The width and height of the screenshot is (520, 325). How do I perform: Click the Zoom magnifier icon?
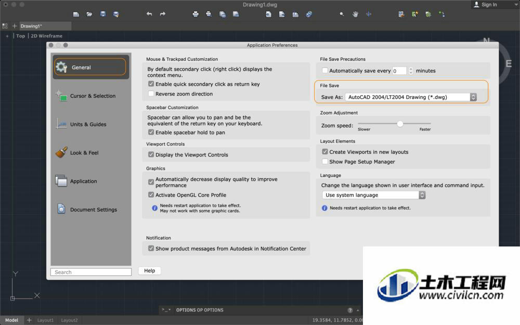point(342,14)
